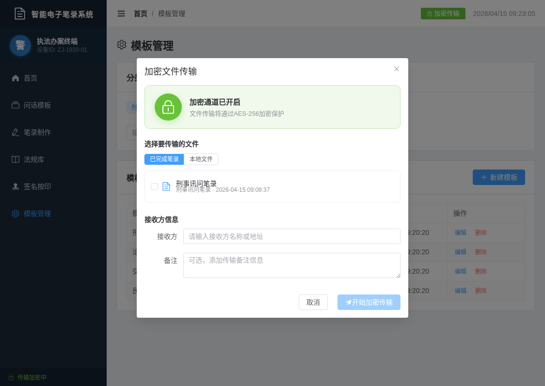The width and height of the screenshot is (545, 386).
Task: Click the 接收方 input field
Action: coord(291,236)
